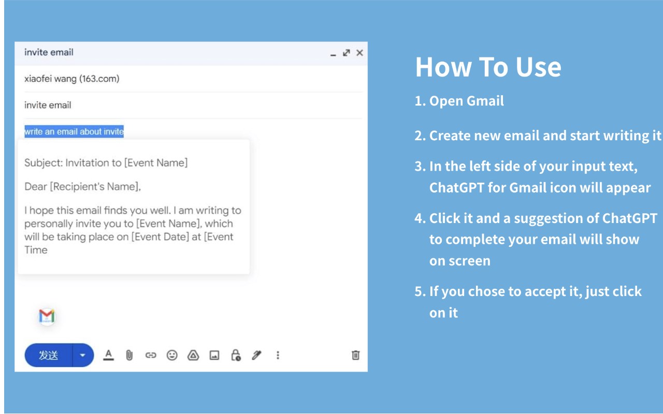
Task: Open text formatting options icon
Action: [108, 355]
